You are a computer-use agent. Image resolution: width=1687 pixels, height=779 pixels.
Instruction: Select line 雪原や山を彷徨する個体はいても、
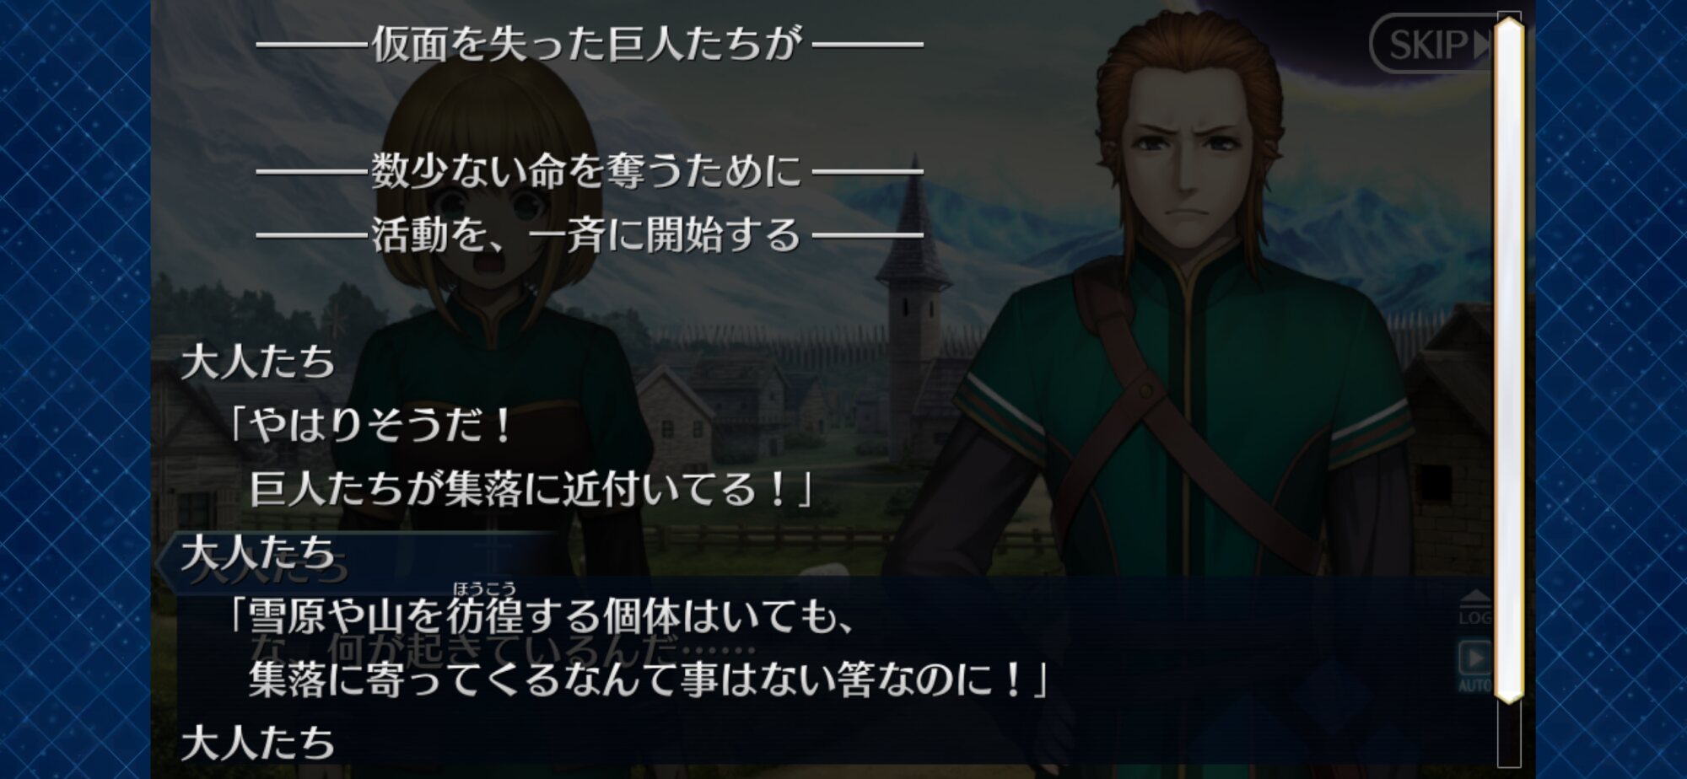(542, 617)
